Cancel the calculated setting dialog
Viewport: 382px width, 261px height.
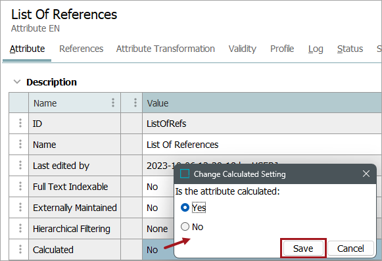(350, 249)
